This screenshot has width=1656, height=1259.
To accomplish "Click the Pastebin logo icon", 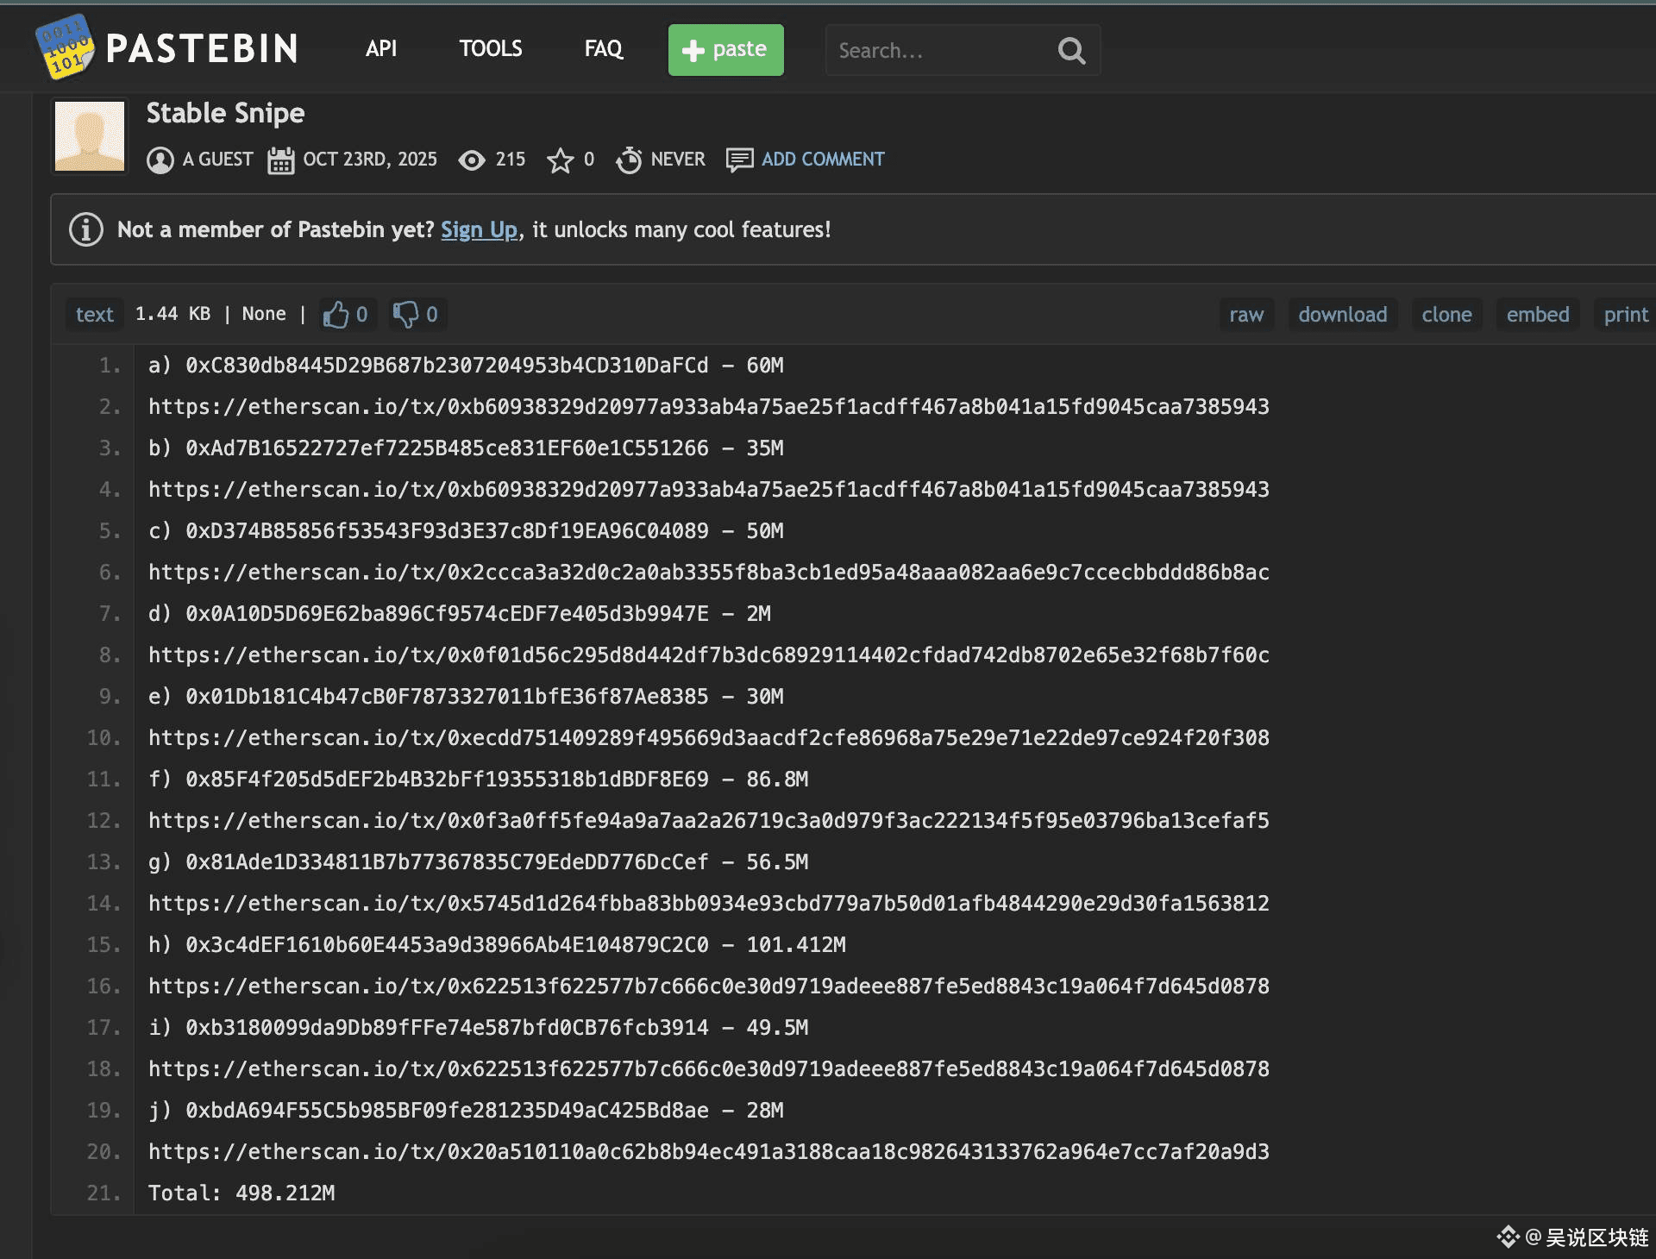I will [64, 47].
